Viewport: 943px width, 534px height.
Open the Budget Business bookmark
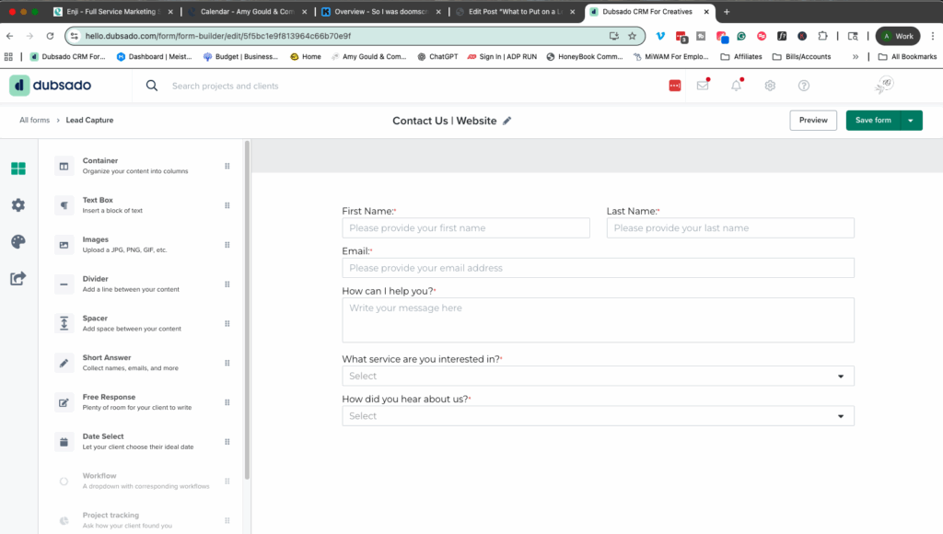(x=240, y=56)
